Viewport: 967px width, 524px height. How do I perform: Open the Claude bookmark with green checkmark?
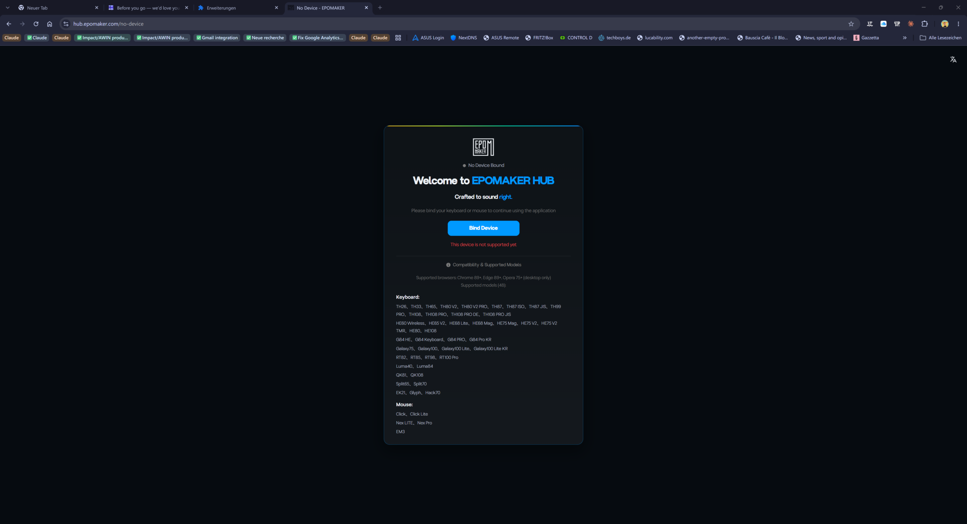pos(37,38)
